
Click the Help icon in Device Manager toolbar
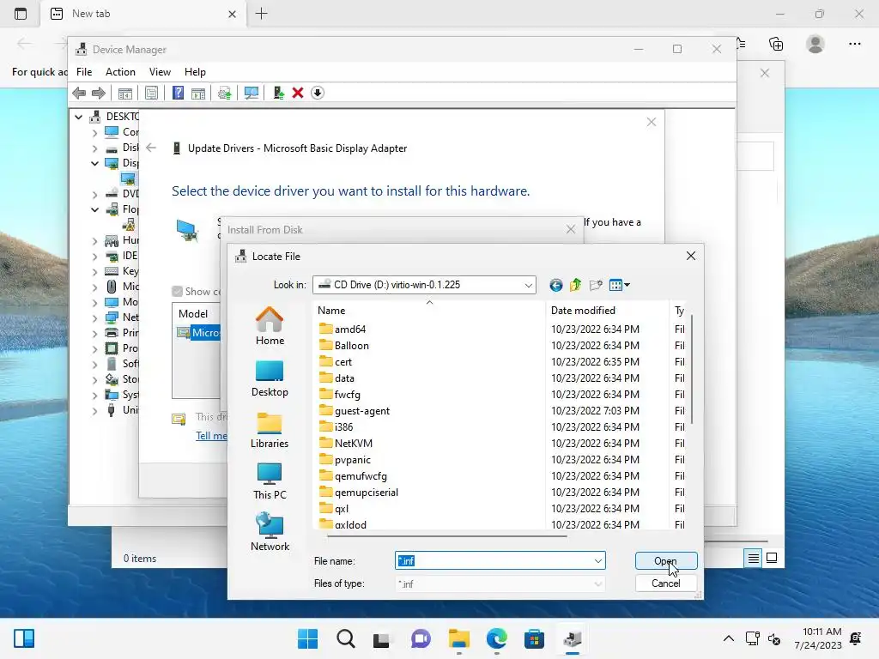pyautogui.click(x=178, y=93)
